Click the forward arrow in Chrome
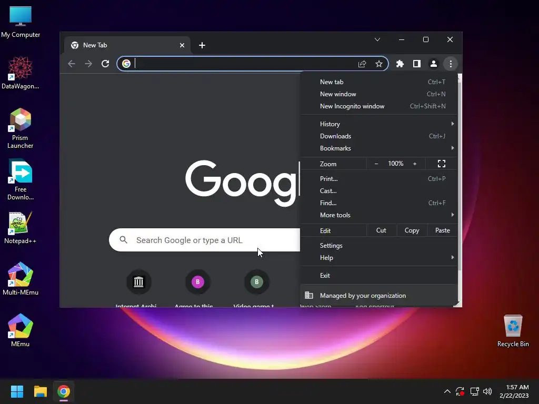This screenshot has width=539, height=404. [88, 64]
